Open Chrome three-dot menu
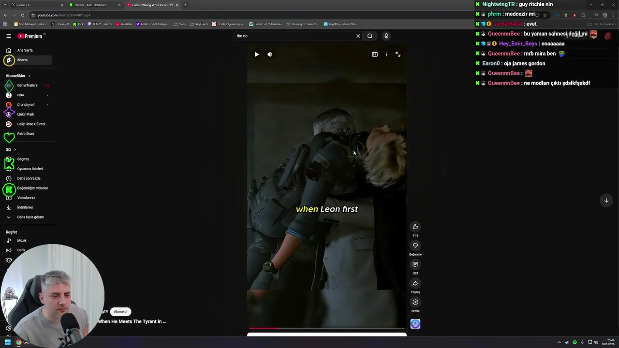The image size is (619, 348). tap(614, 15)
